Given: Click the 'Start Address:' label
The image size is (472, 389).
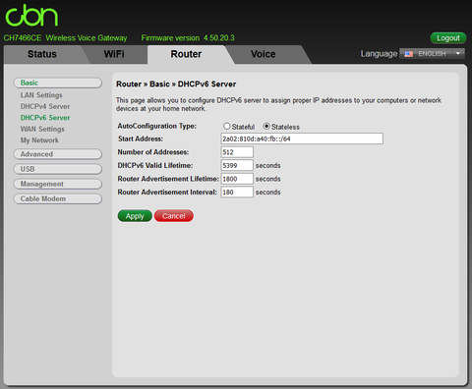Looking at the screenshot, I should 141,139.
